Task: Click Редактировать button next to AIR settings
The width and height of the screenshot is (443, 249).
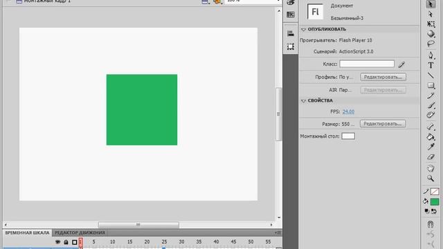Action: (x=383, y=90)
